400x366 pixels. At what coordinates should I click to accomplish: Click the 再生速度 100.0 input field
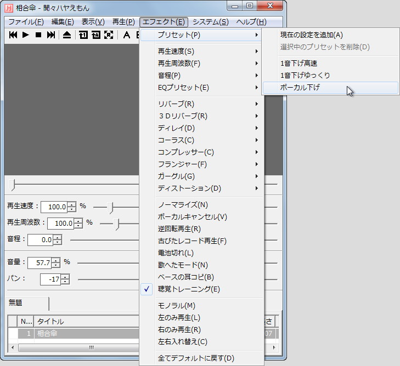(54, 207)
